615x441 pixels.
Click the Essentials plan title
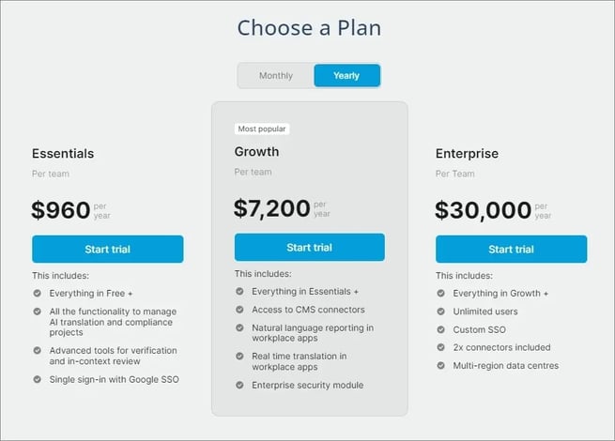pos(63,153)
